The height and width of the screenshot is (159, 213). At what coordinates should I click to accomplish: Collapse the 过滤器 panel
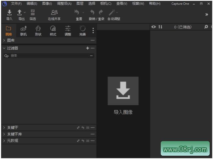tap(4, 48)
